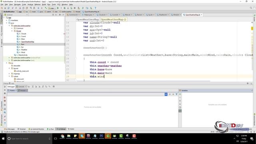Click Project panel settings gear icon

(x=60, y=15)
